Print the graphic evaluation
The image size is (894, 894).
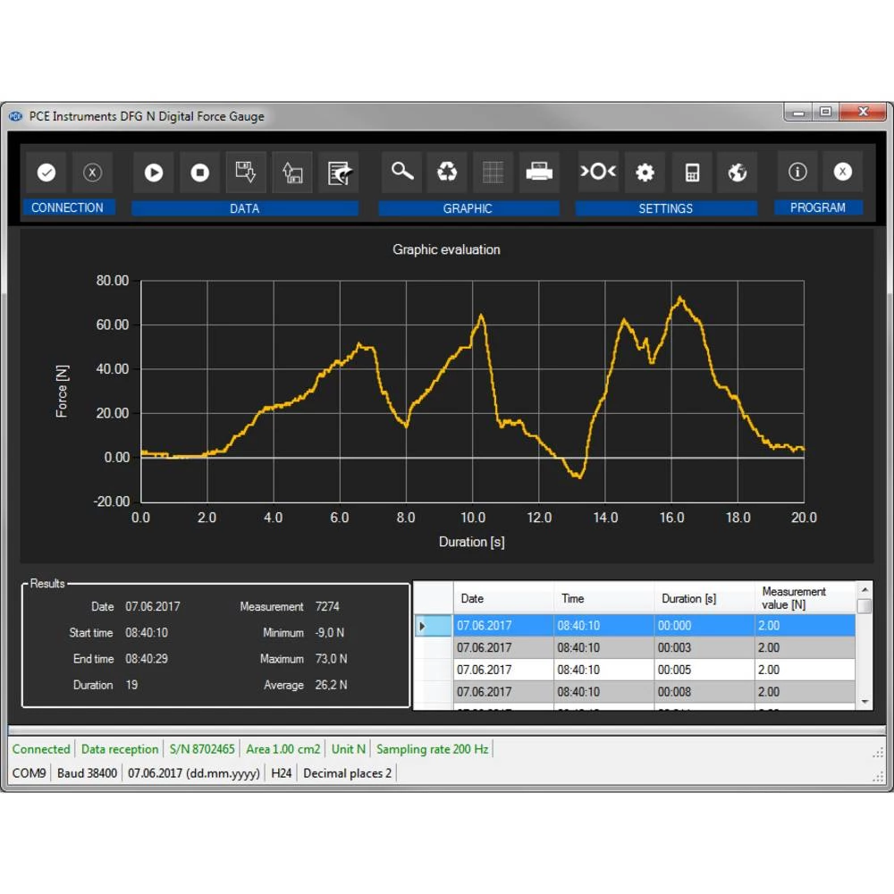tap(538, 172)
